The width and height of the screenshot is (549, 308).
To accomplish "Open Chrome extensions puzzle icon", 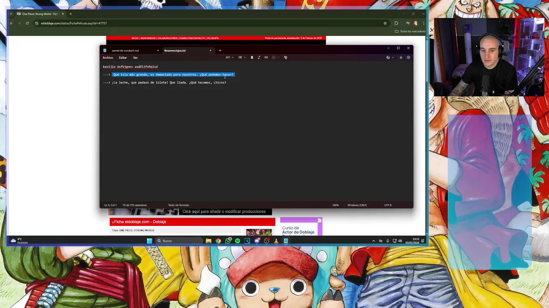I will pyautogui.click(x=396, y=23).
